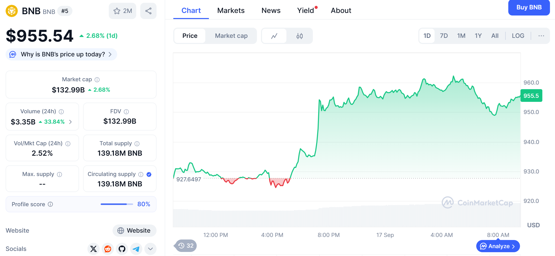Open the Website link button
The height and width of the screenshot is (256, 555).
134,231
